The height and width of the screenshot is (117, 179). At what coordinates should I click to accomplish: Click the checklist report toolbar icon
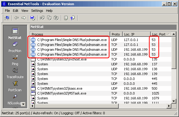(66, 18)
